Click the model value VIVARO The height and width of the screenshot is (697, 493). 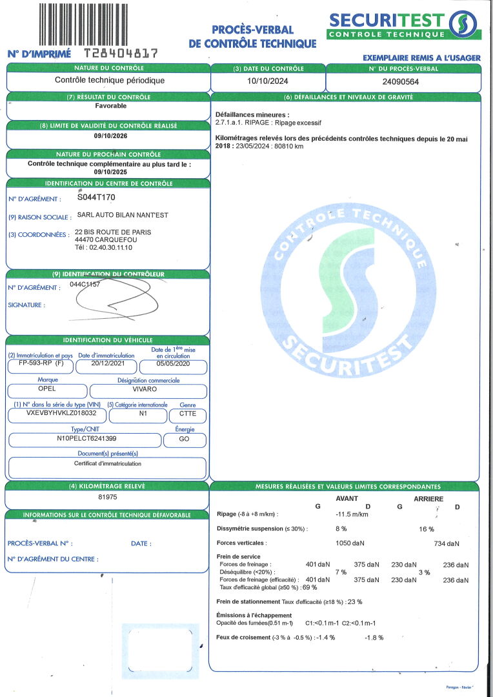[x=145, y=389]
